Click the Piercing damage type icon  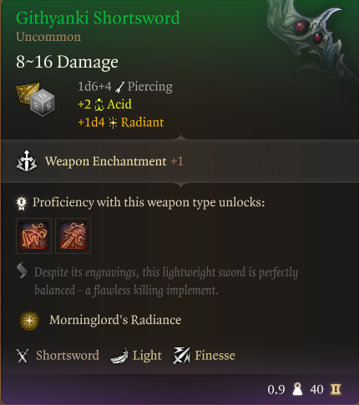point(119,87)
